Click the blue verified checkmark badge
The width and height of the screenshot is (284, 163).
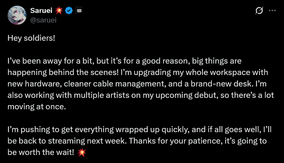point(69,11)
